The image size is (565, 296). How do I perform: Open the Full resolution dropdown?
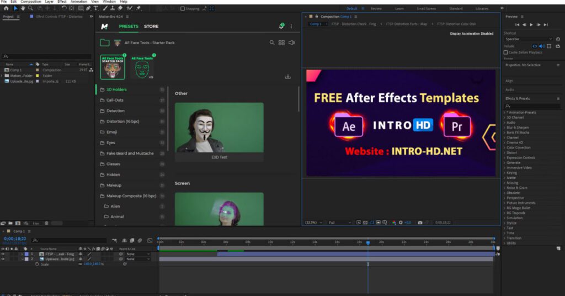[339, 223]
